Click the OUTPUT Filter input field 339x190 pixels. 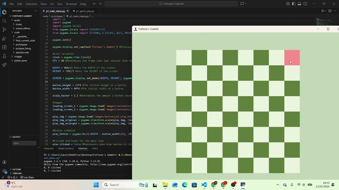coord(24,143)
